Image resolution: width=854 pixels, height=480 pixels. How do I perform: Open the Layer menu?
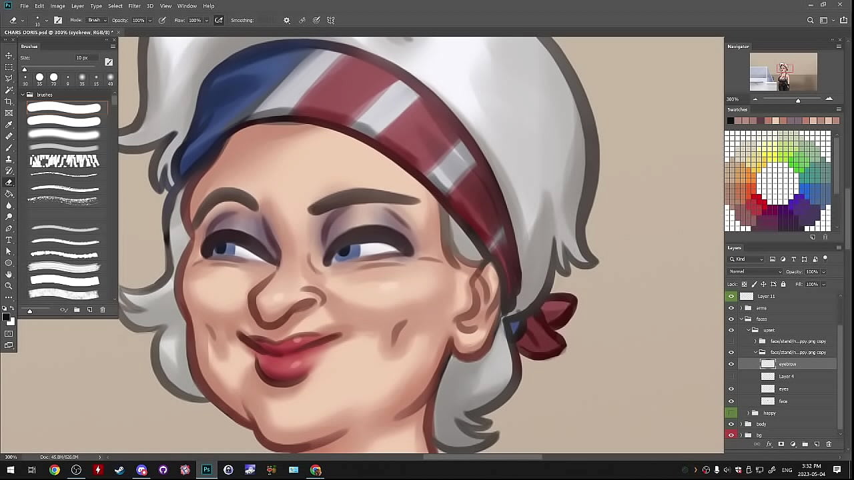coord(77,6)
